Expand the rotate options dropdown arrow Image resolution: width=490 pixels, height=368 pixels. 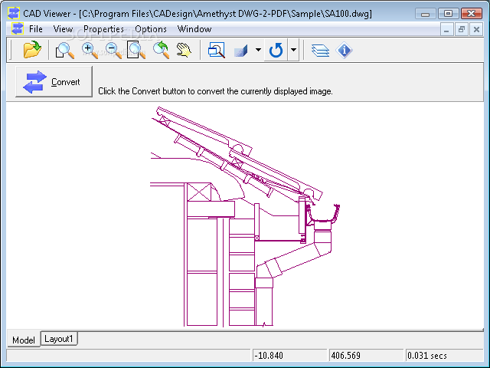point(293,49)
